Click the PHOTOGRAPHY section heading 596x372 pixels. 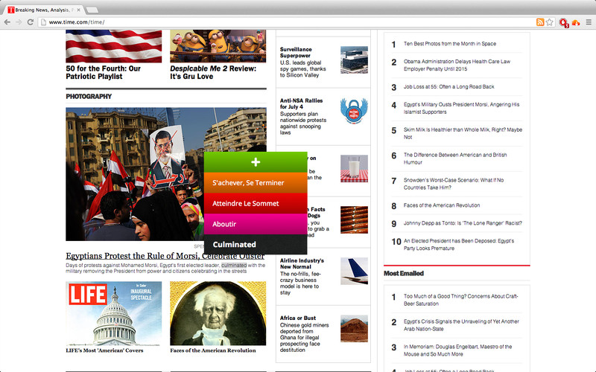click(89, 97)
